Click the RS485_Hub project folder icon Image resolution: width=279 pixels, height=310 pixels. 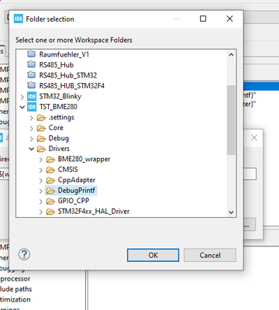pos(31,64)
